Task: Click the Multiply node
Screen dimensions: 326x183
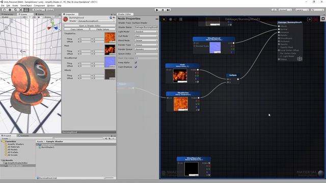Action: coord(233,78)
